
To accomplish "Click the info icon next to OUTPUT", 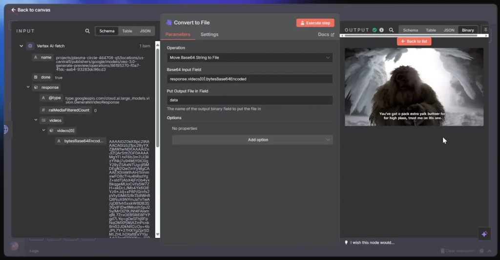I will 382,30.
